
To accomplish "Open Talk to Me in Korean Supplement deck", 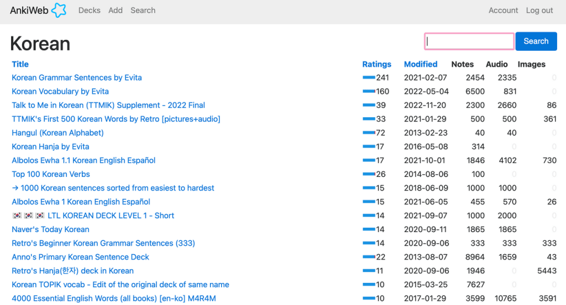I will (108, 105).
